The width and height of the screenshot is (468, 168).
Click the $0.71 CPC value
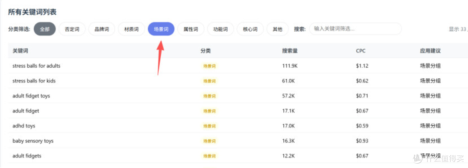(362, 96)
